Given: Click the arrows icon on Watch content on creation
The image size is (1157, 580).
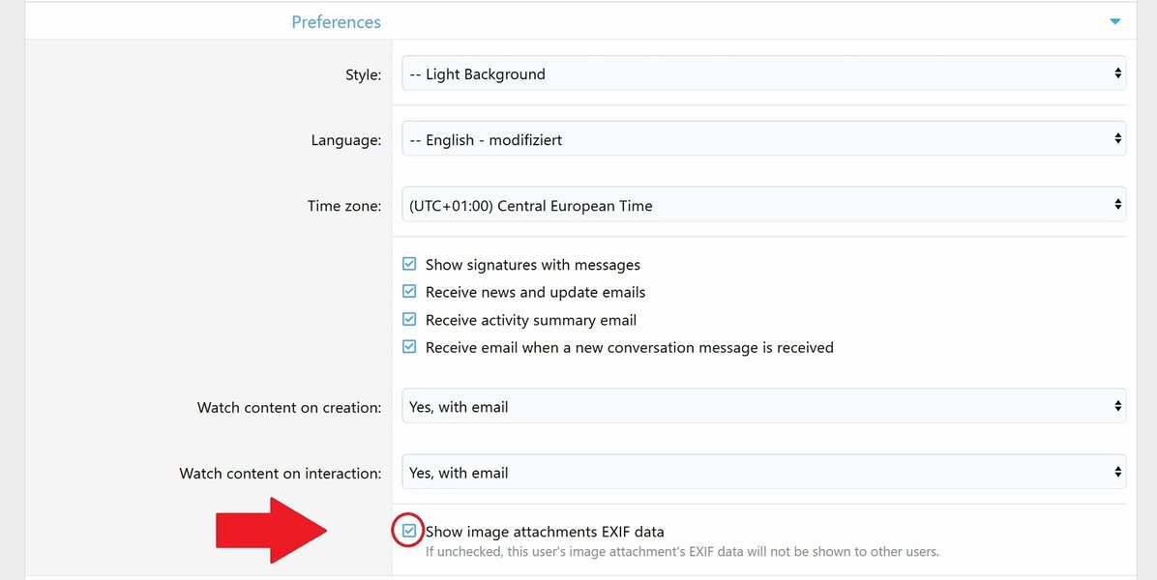Looking at the screenshot, I should (1119, 406).
